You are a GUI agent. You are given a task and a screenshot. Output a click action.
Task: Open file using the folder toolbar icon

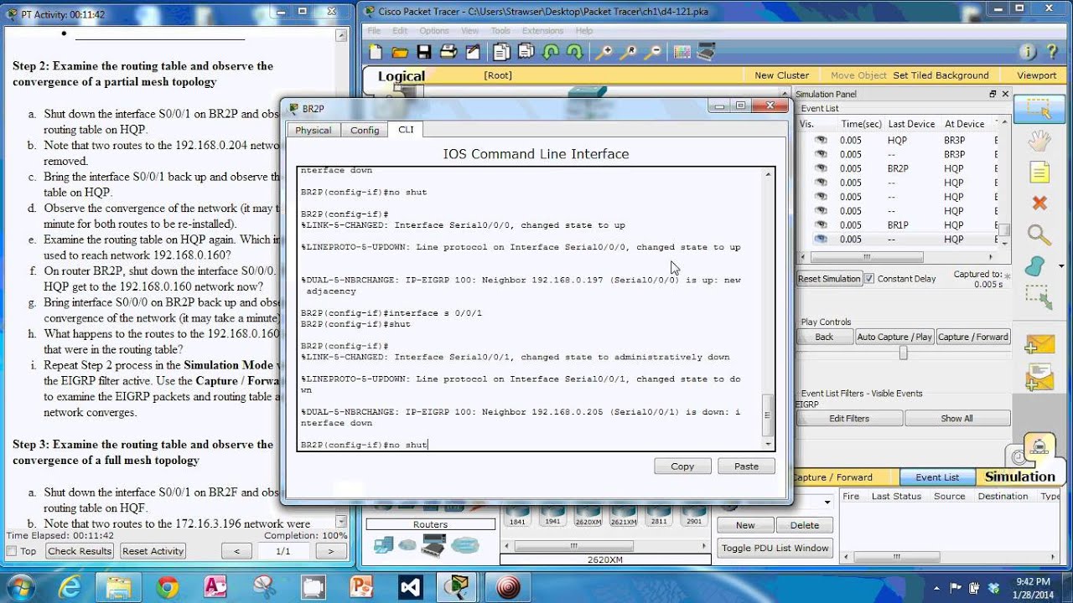400,52
